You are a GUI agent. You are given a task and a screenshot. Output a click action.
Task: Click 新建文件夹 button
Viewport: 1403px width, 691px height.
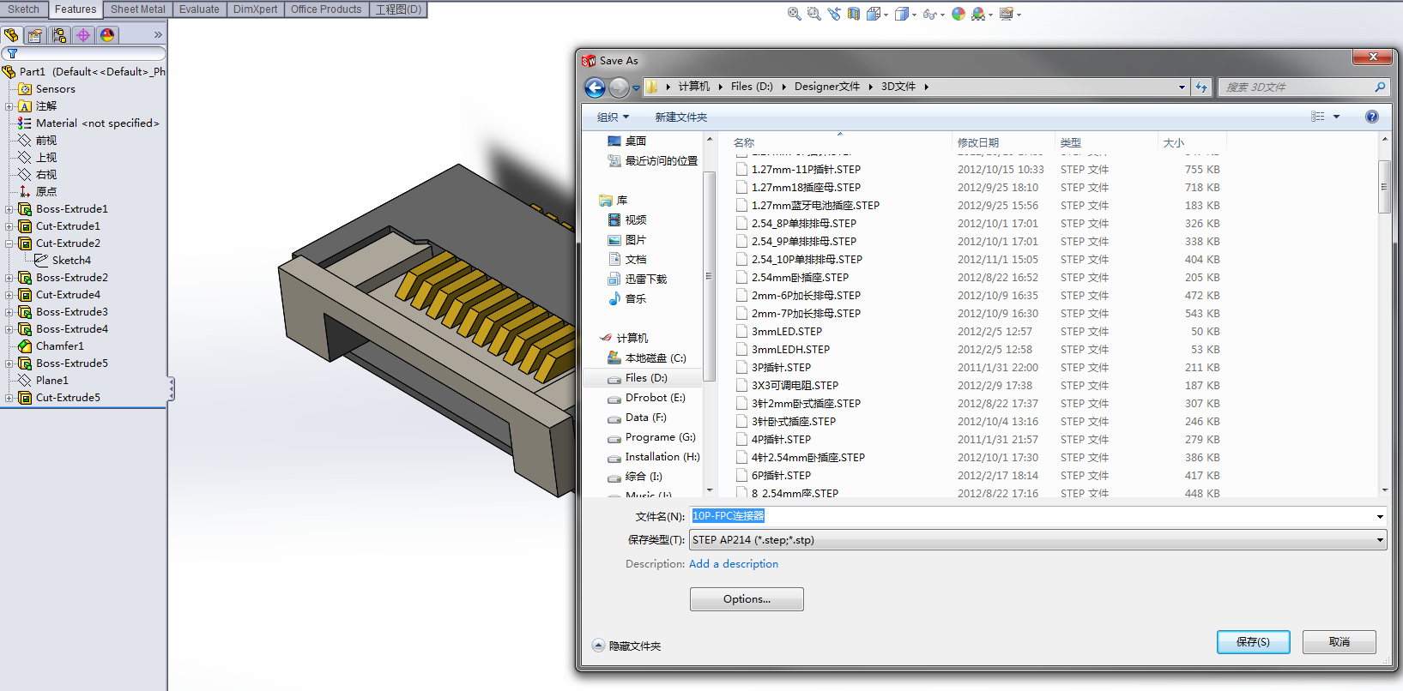[681, 117]
